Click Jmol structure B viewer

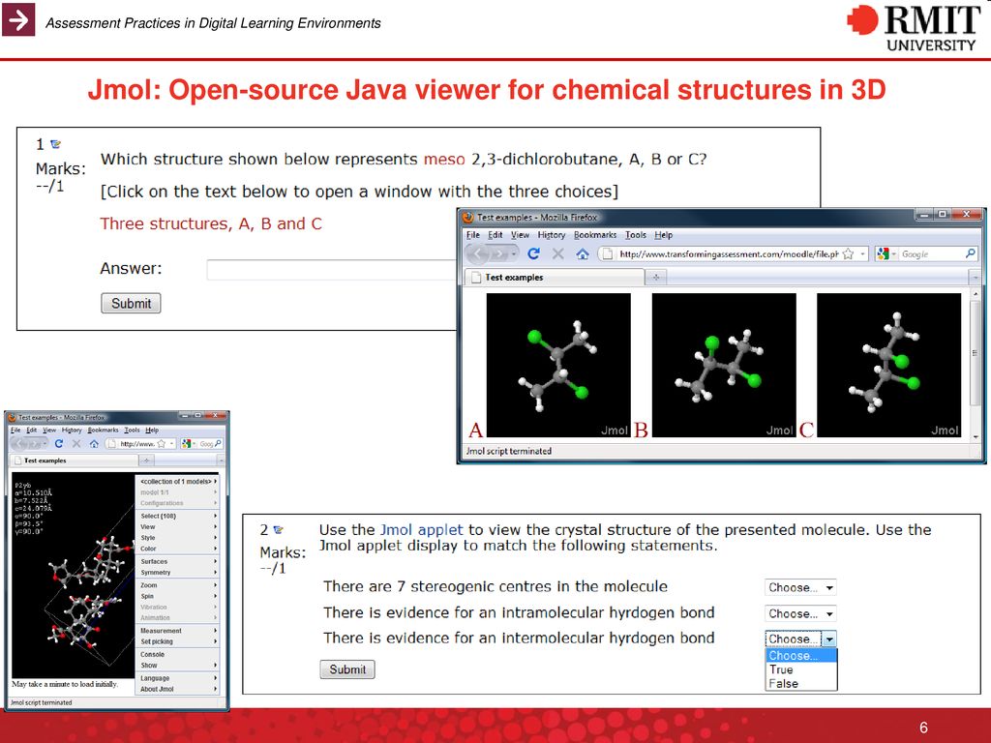(x=724, y=365)
